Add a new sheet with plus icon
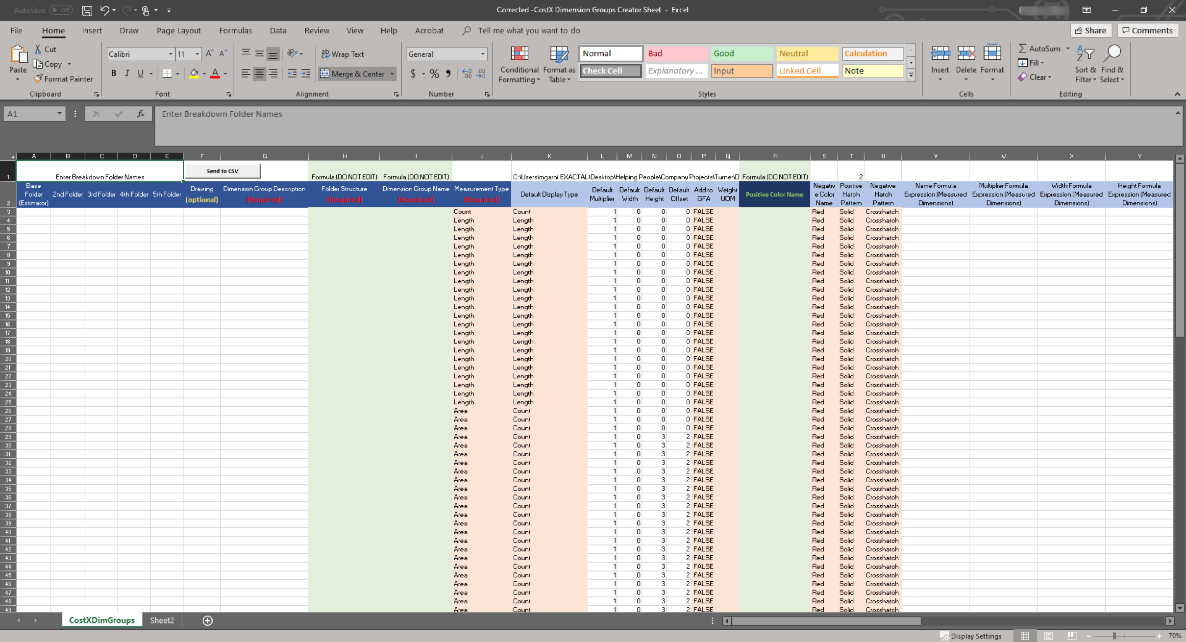Image resolution: width=1186 pixels, height=642 pixels. [x=208, y=620]
